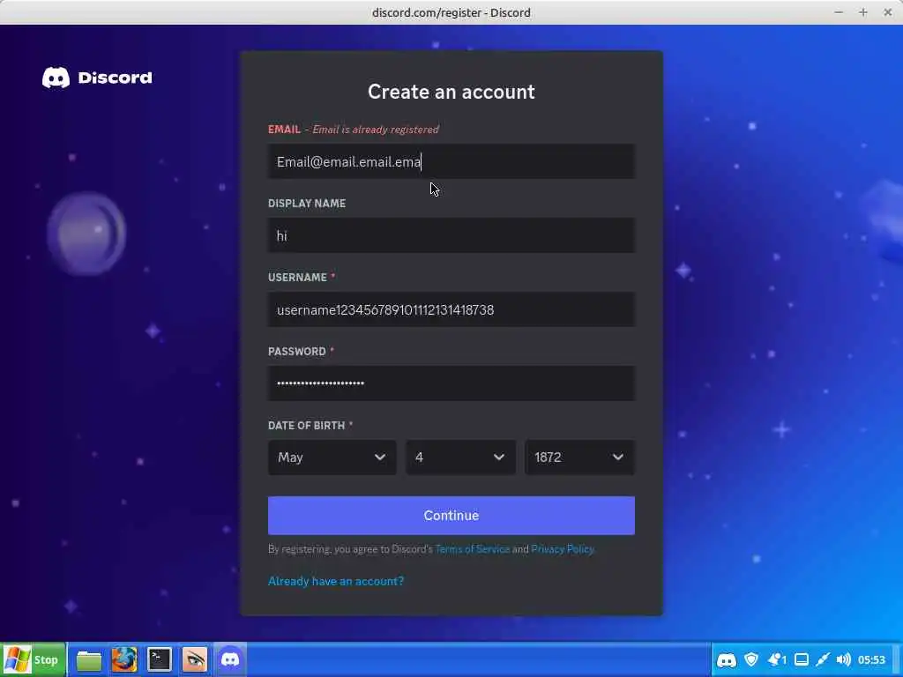Close the Discord window

[x=887, y=12]
